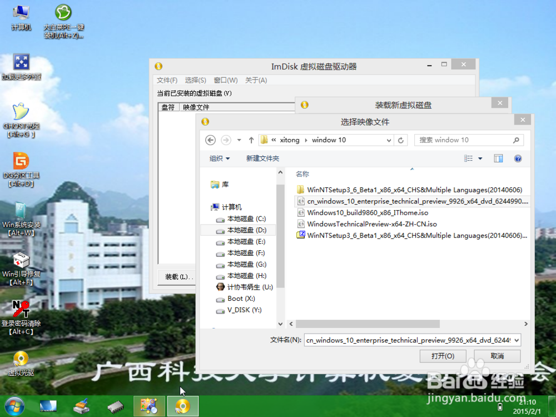Launch Win系统安装 desktop shortcut
Screen dimensions: 556x417
(21, 219)
